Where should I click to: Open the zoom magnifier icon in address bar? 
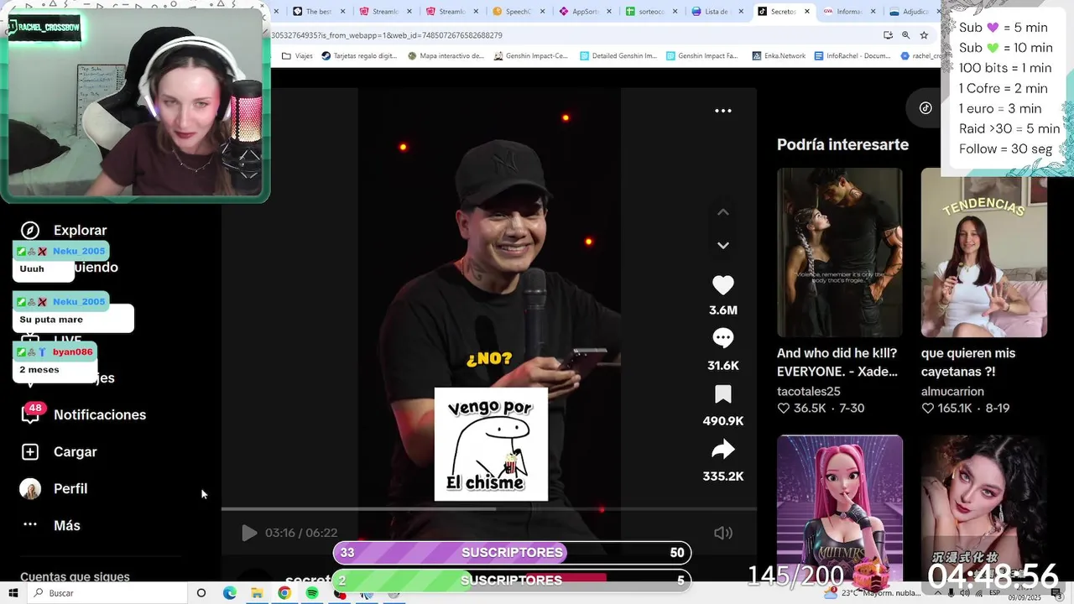click(x=906, y=35)
